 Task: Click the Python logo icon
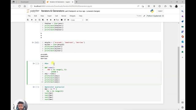point(152,11)
